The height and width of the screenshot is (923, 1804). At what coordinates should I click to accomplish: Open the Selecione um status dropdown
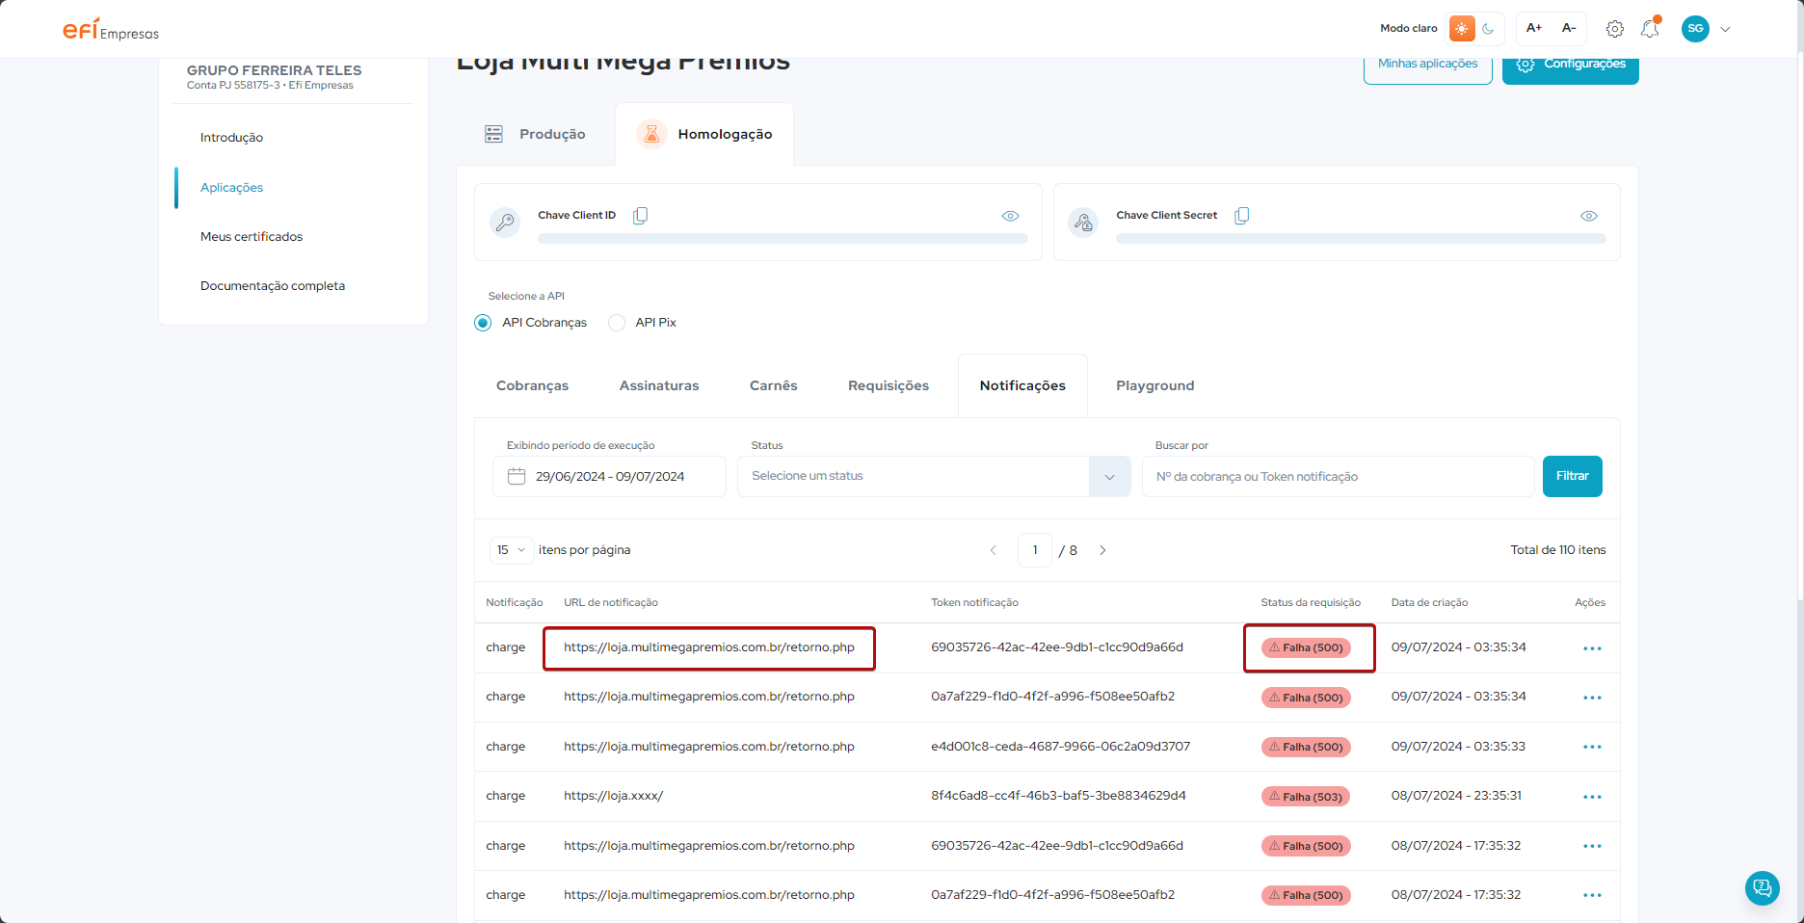[934, 476]
